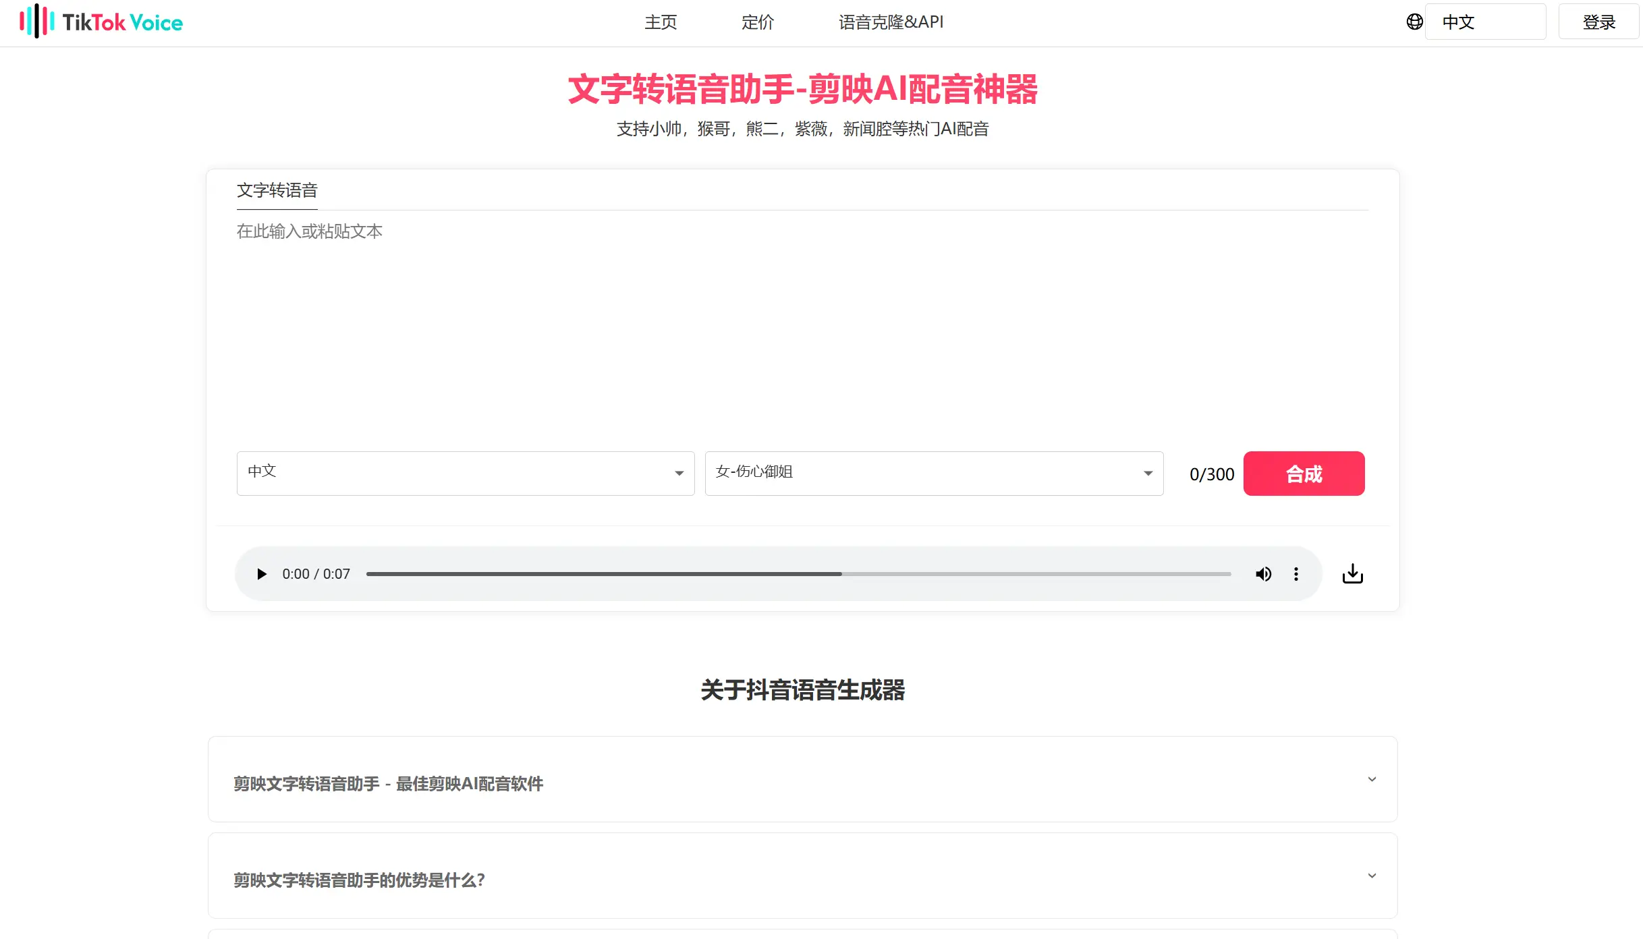Click the 0/300 character counter
Image resolution: width=1643 pixels, height=939 pixels.
tap(1212, 474)
